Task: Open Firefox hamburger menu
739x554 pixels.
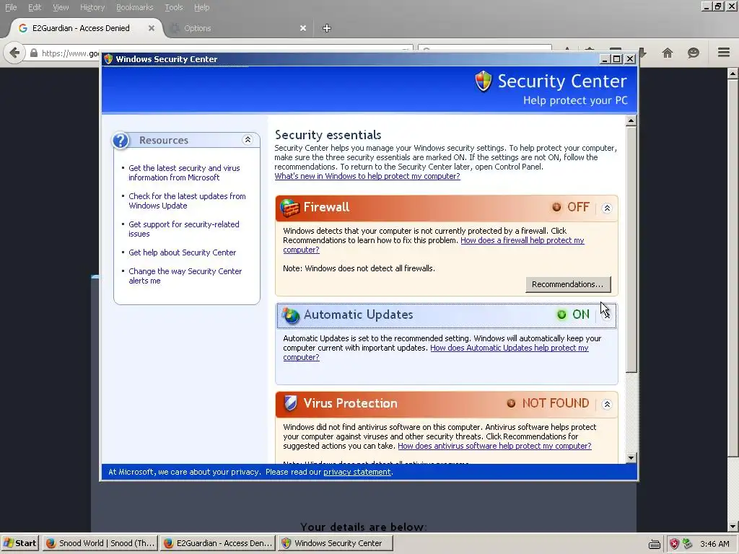Action: coord(723,52)
